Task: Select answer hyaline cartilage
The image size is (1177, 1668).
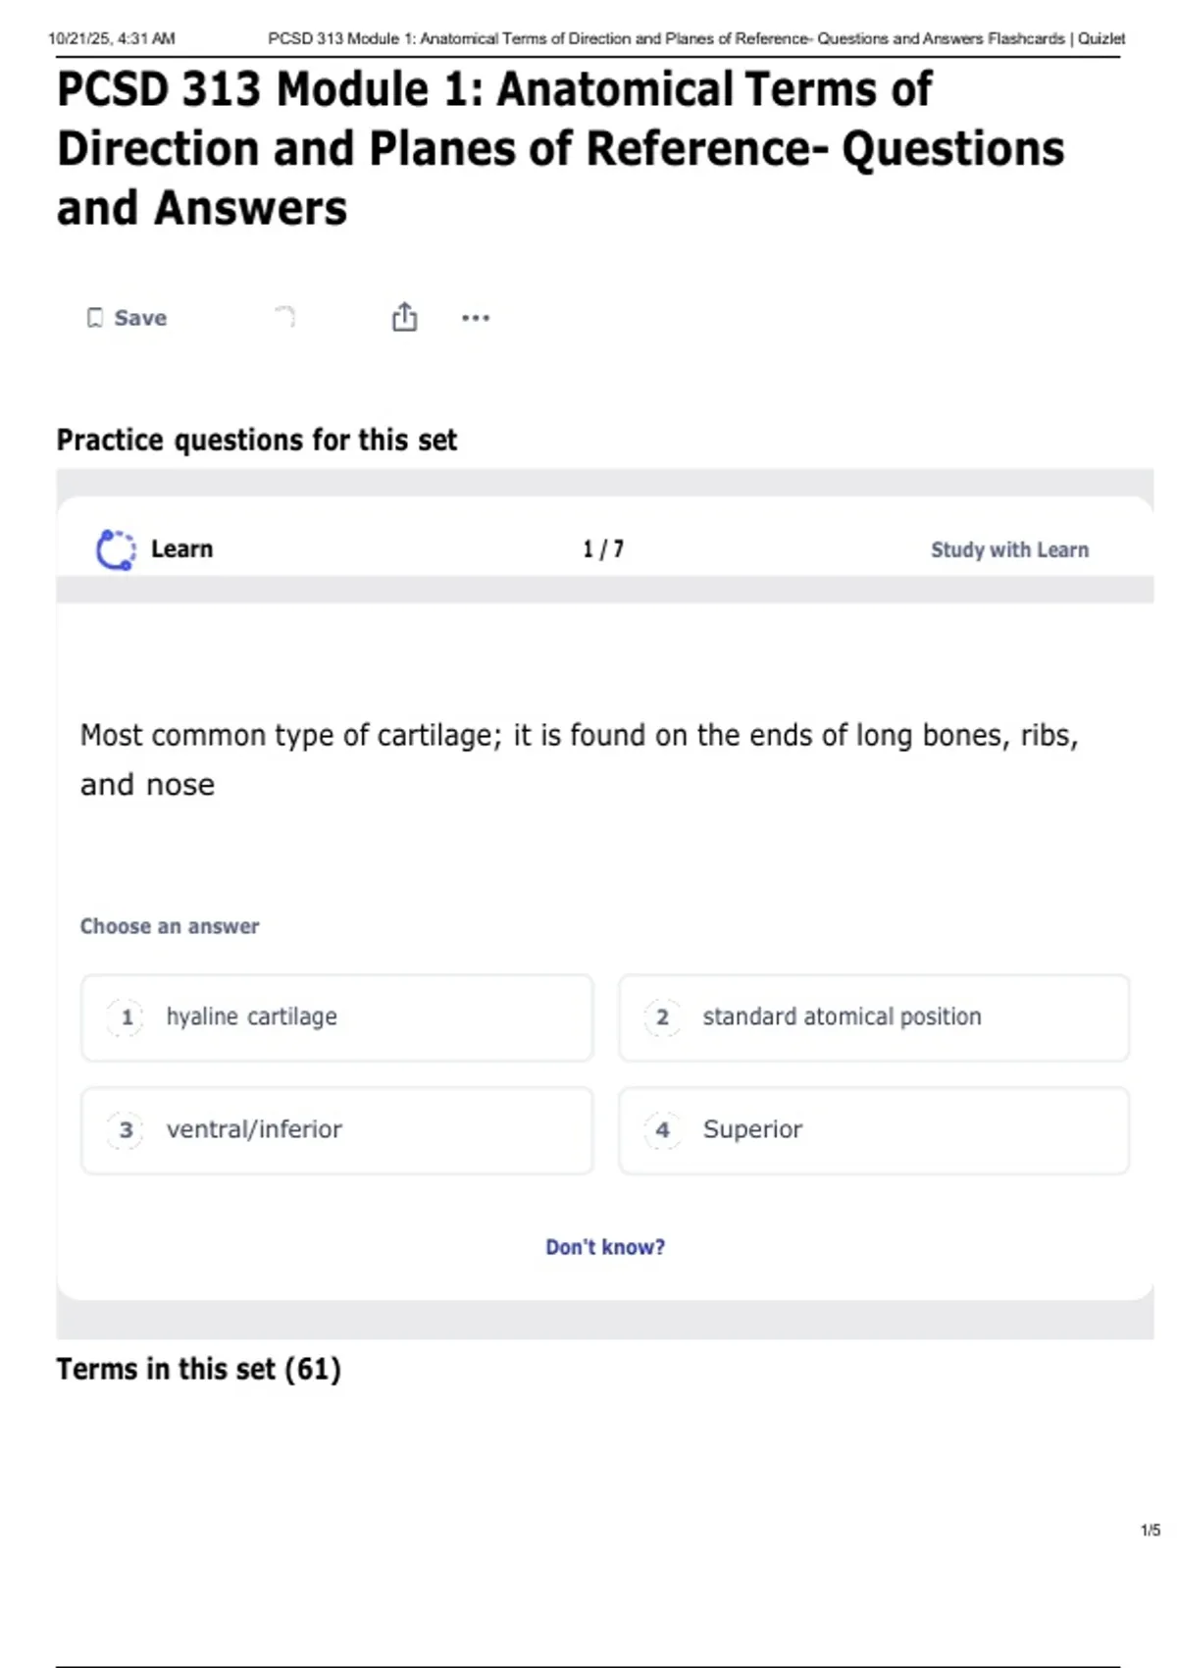Action: click(337, 1017)
